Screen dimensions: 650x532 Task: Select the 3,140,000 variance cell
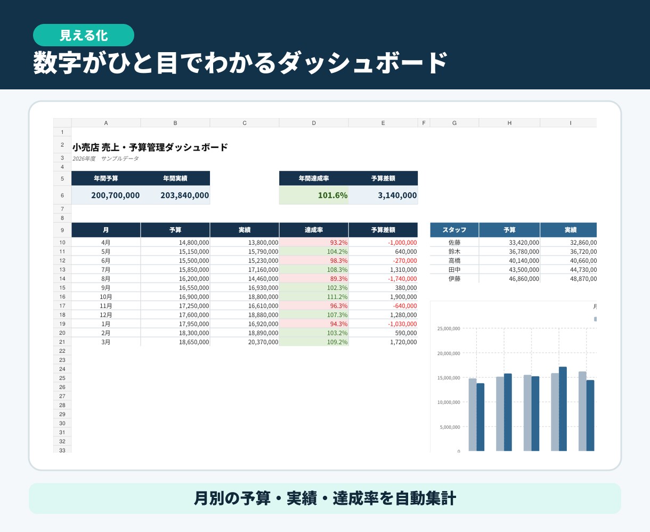click(383, 195)
